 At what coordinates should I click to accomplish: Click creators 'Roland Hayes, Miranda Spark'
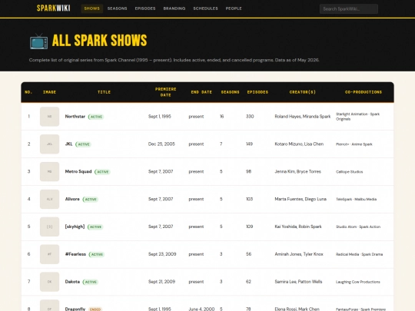tap(303, 117)
